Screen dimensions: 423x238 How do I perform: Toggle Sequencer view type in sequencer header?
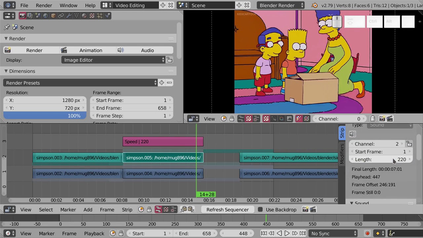(x=158, y=210)
